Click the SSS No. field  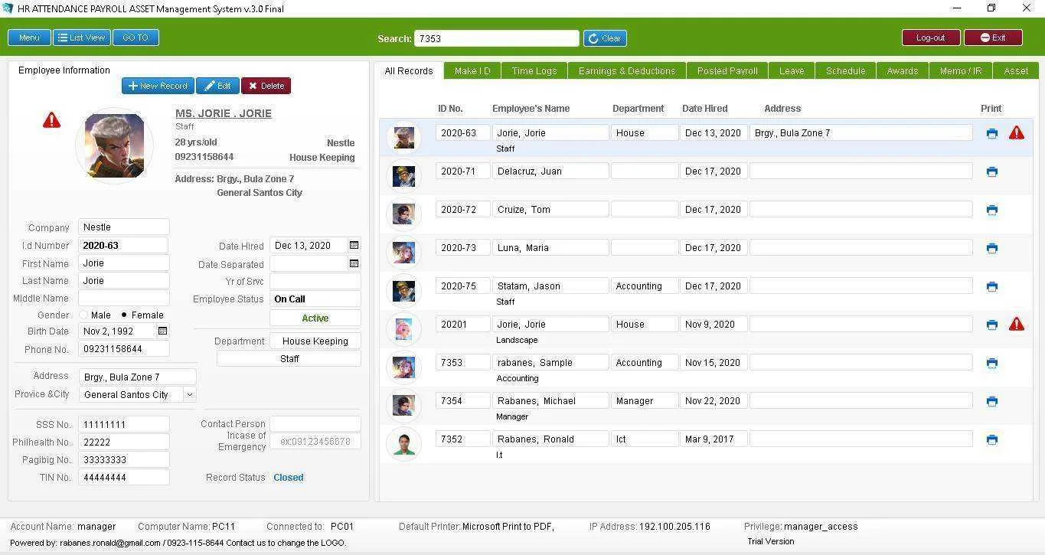point(123,424)
